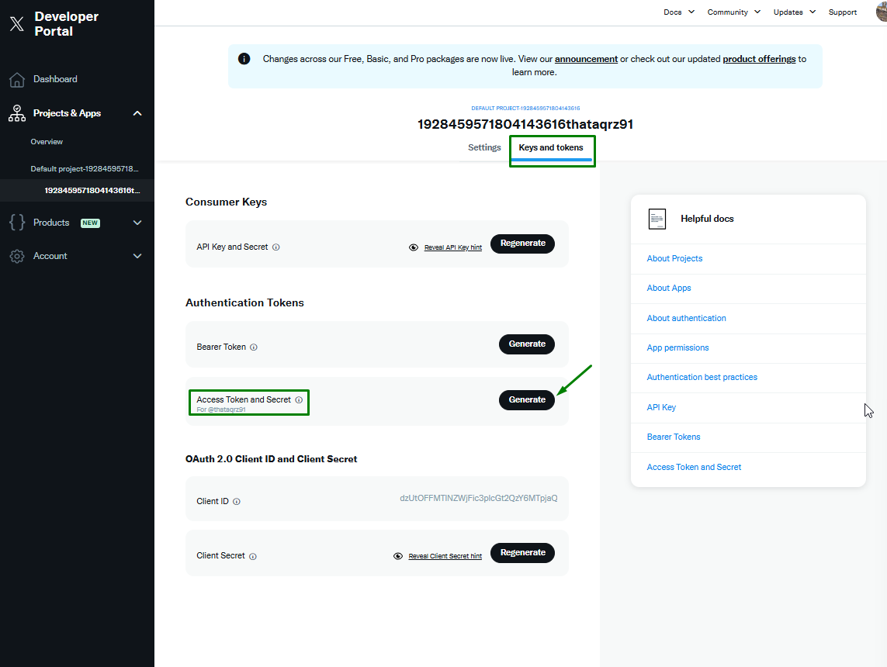Expand the Products section chevron
The height and width of the screenshot is (667, 887).
pyautogui.click(x=137, y=223)
